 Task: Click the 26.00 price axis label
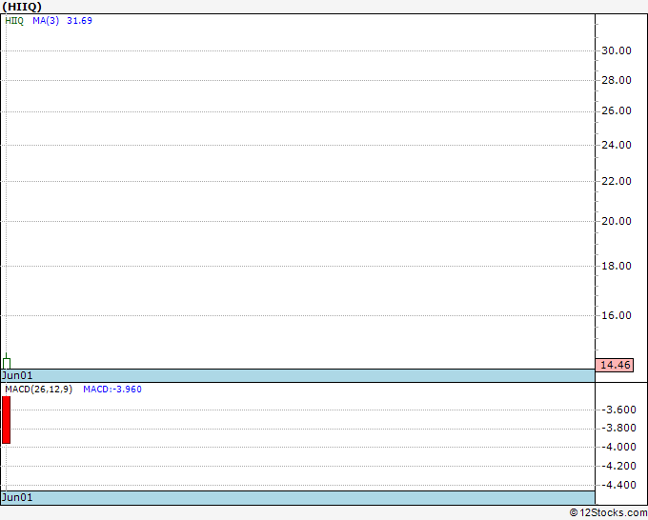point(617,110)
